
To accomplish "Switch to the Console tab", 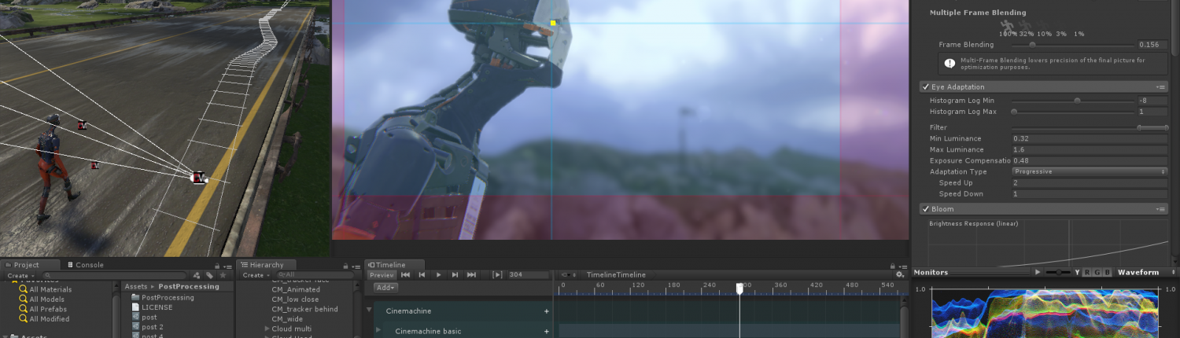I will 86,266.
